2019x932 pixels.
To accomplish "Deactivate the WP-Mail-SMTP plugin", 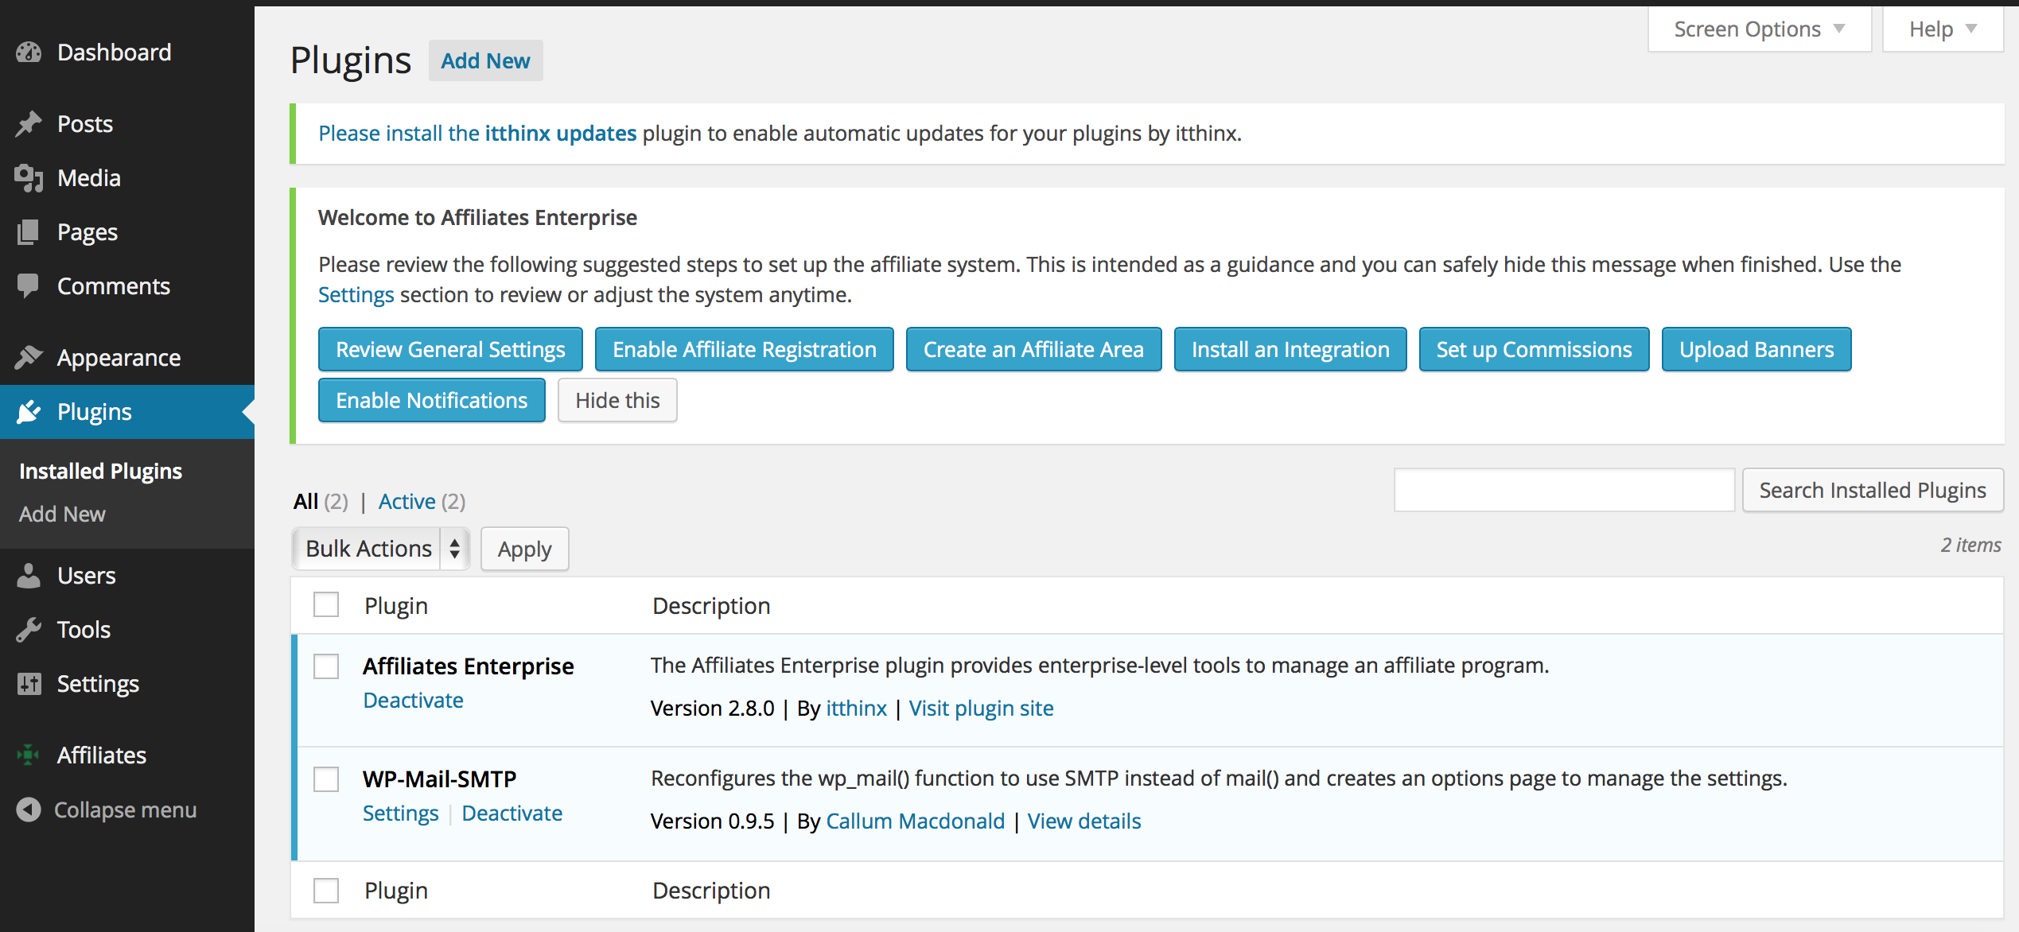I will coord(512,814).
